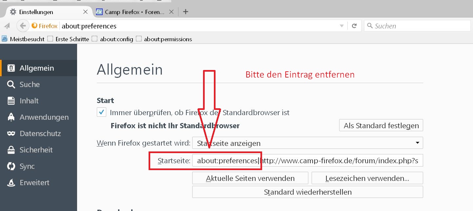Click the Anwendungen rocket sidebar icon
This screenshot has height=211, width=473.
click(x=11, y=117)
